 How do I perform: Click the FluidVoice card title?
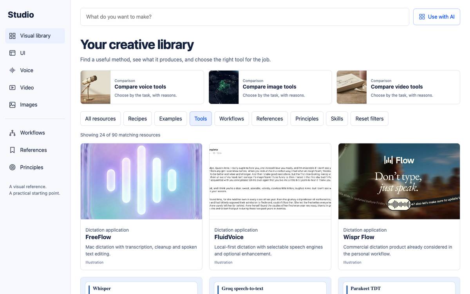pyautogui.click(x=229, y=237)
